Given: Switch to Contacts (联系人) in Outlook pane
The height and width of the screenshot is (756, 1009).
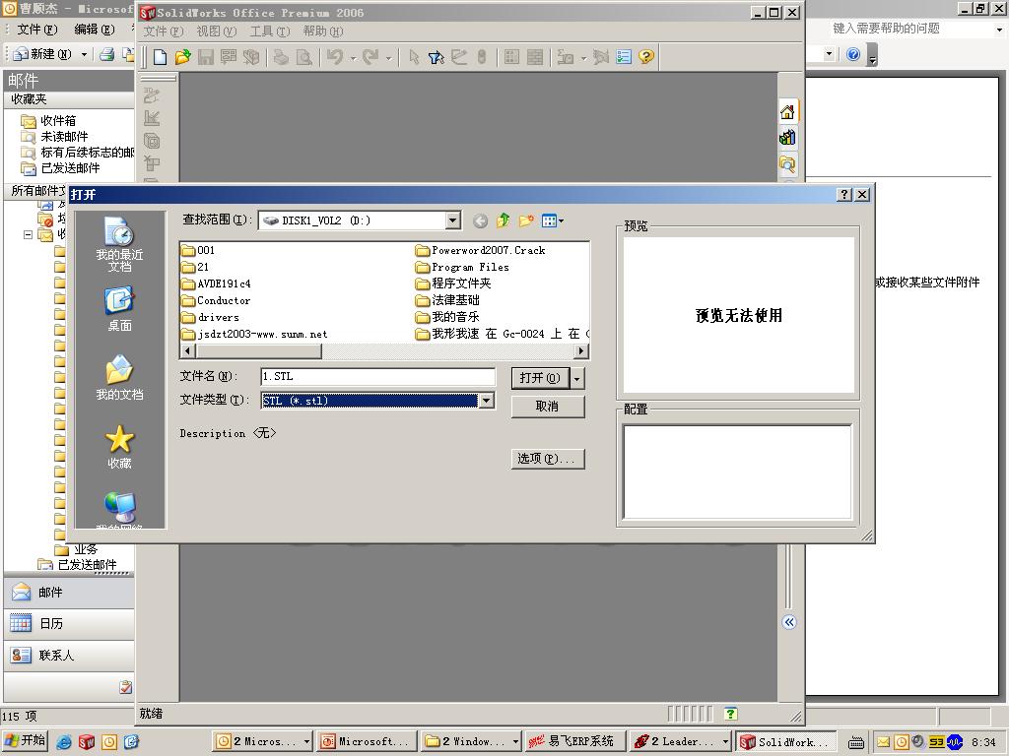Looking at the screenshot, I should point(69,655).
